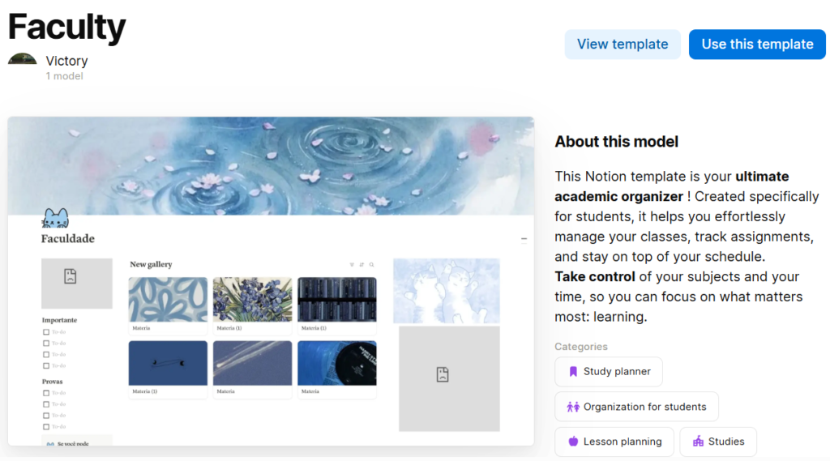Click the Use this template button
Viewport: 830px width, 461px height.
757,45
